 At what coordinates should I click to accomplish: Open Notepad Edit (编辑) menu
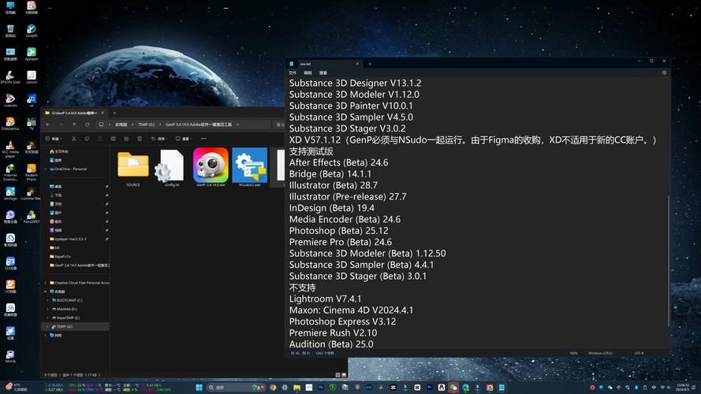click(x=308, y=72)
